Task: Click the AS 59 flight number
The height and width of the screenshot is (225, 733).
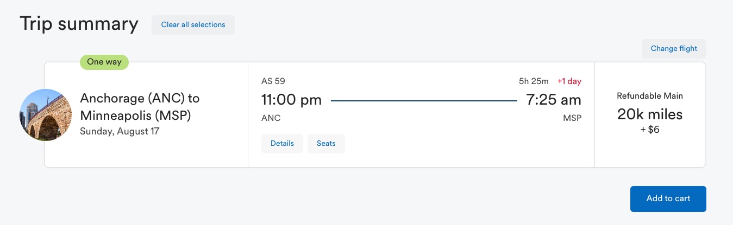Action: [x=273, y=81]
